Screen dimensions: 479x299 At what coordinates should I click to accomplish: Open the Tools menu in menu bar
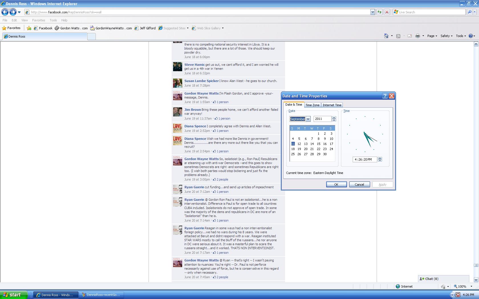[53, 20]
